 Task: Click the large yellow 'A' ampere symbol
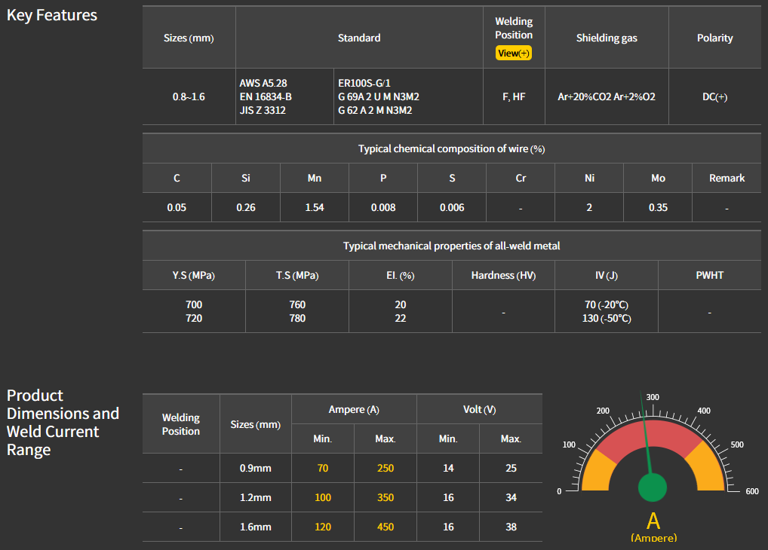click(x=653, y=521)
